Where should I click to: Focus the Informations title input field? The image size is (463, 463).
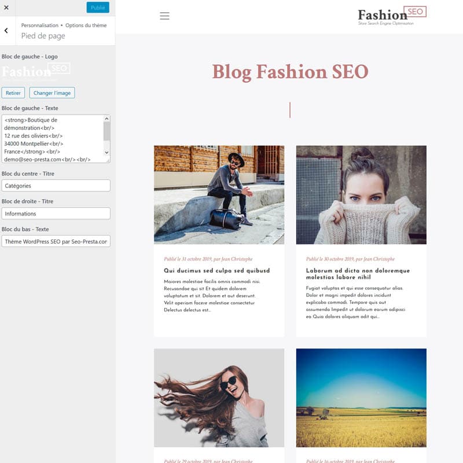click(x=56, y=214)
